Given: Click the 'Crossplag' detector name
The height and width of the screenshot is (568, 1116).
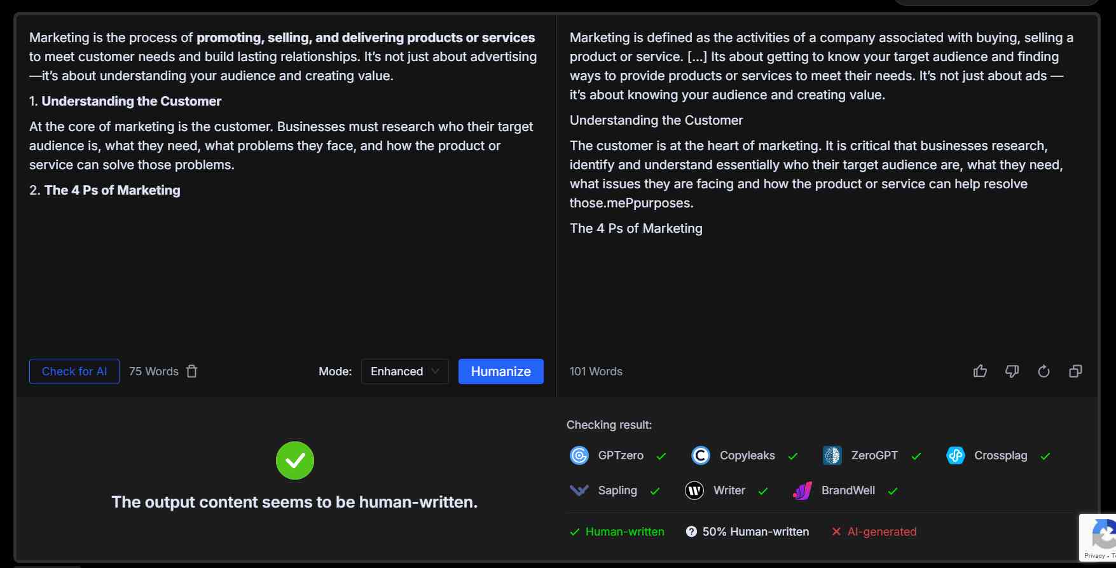Looking at the screenshot, I should (x=1001, y=455).
